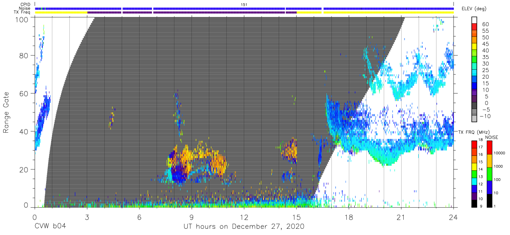
Task: Click the CVW b04 radar beam label
Action: (50, 227)
